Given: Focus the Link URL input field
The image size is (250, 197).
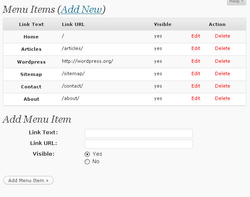Looking at the screenshot, I should pos(139,144).
